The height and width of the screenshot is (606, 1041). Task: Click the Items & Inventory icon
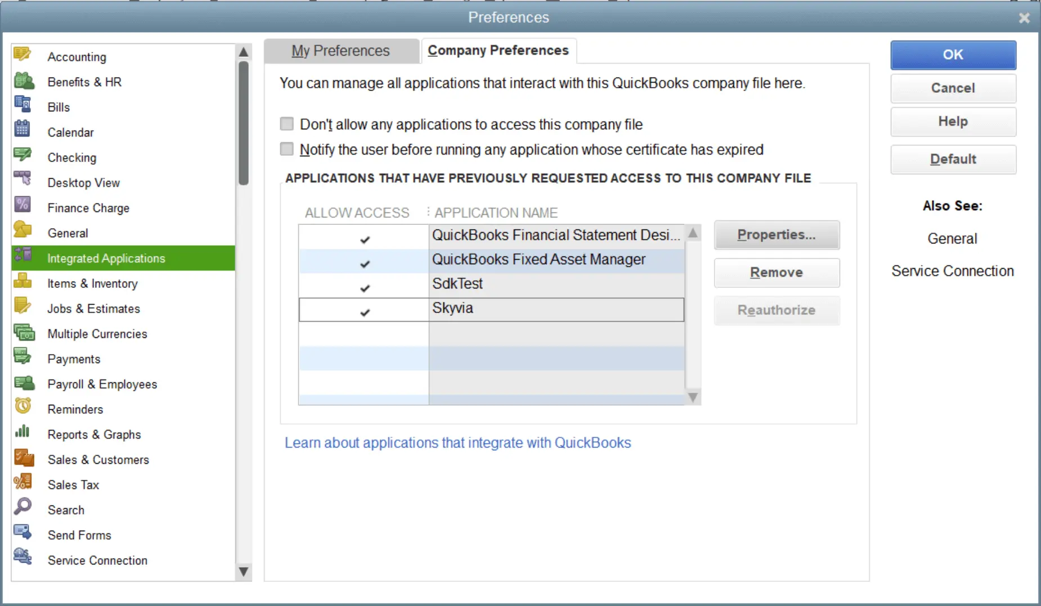23,280
